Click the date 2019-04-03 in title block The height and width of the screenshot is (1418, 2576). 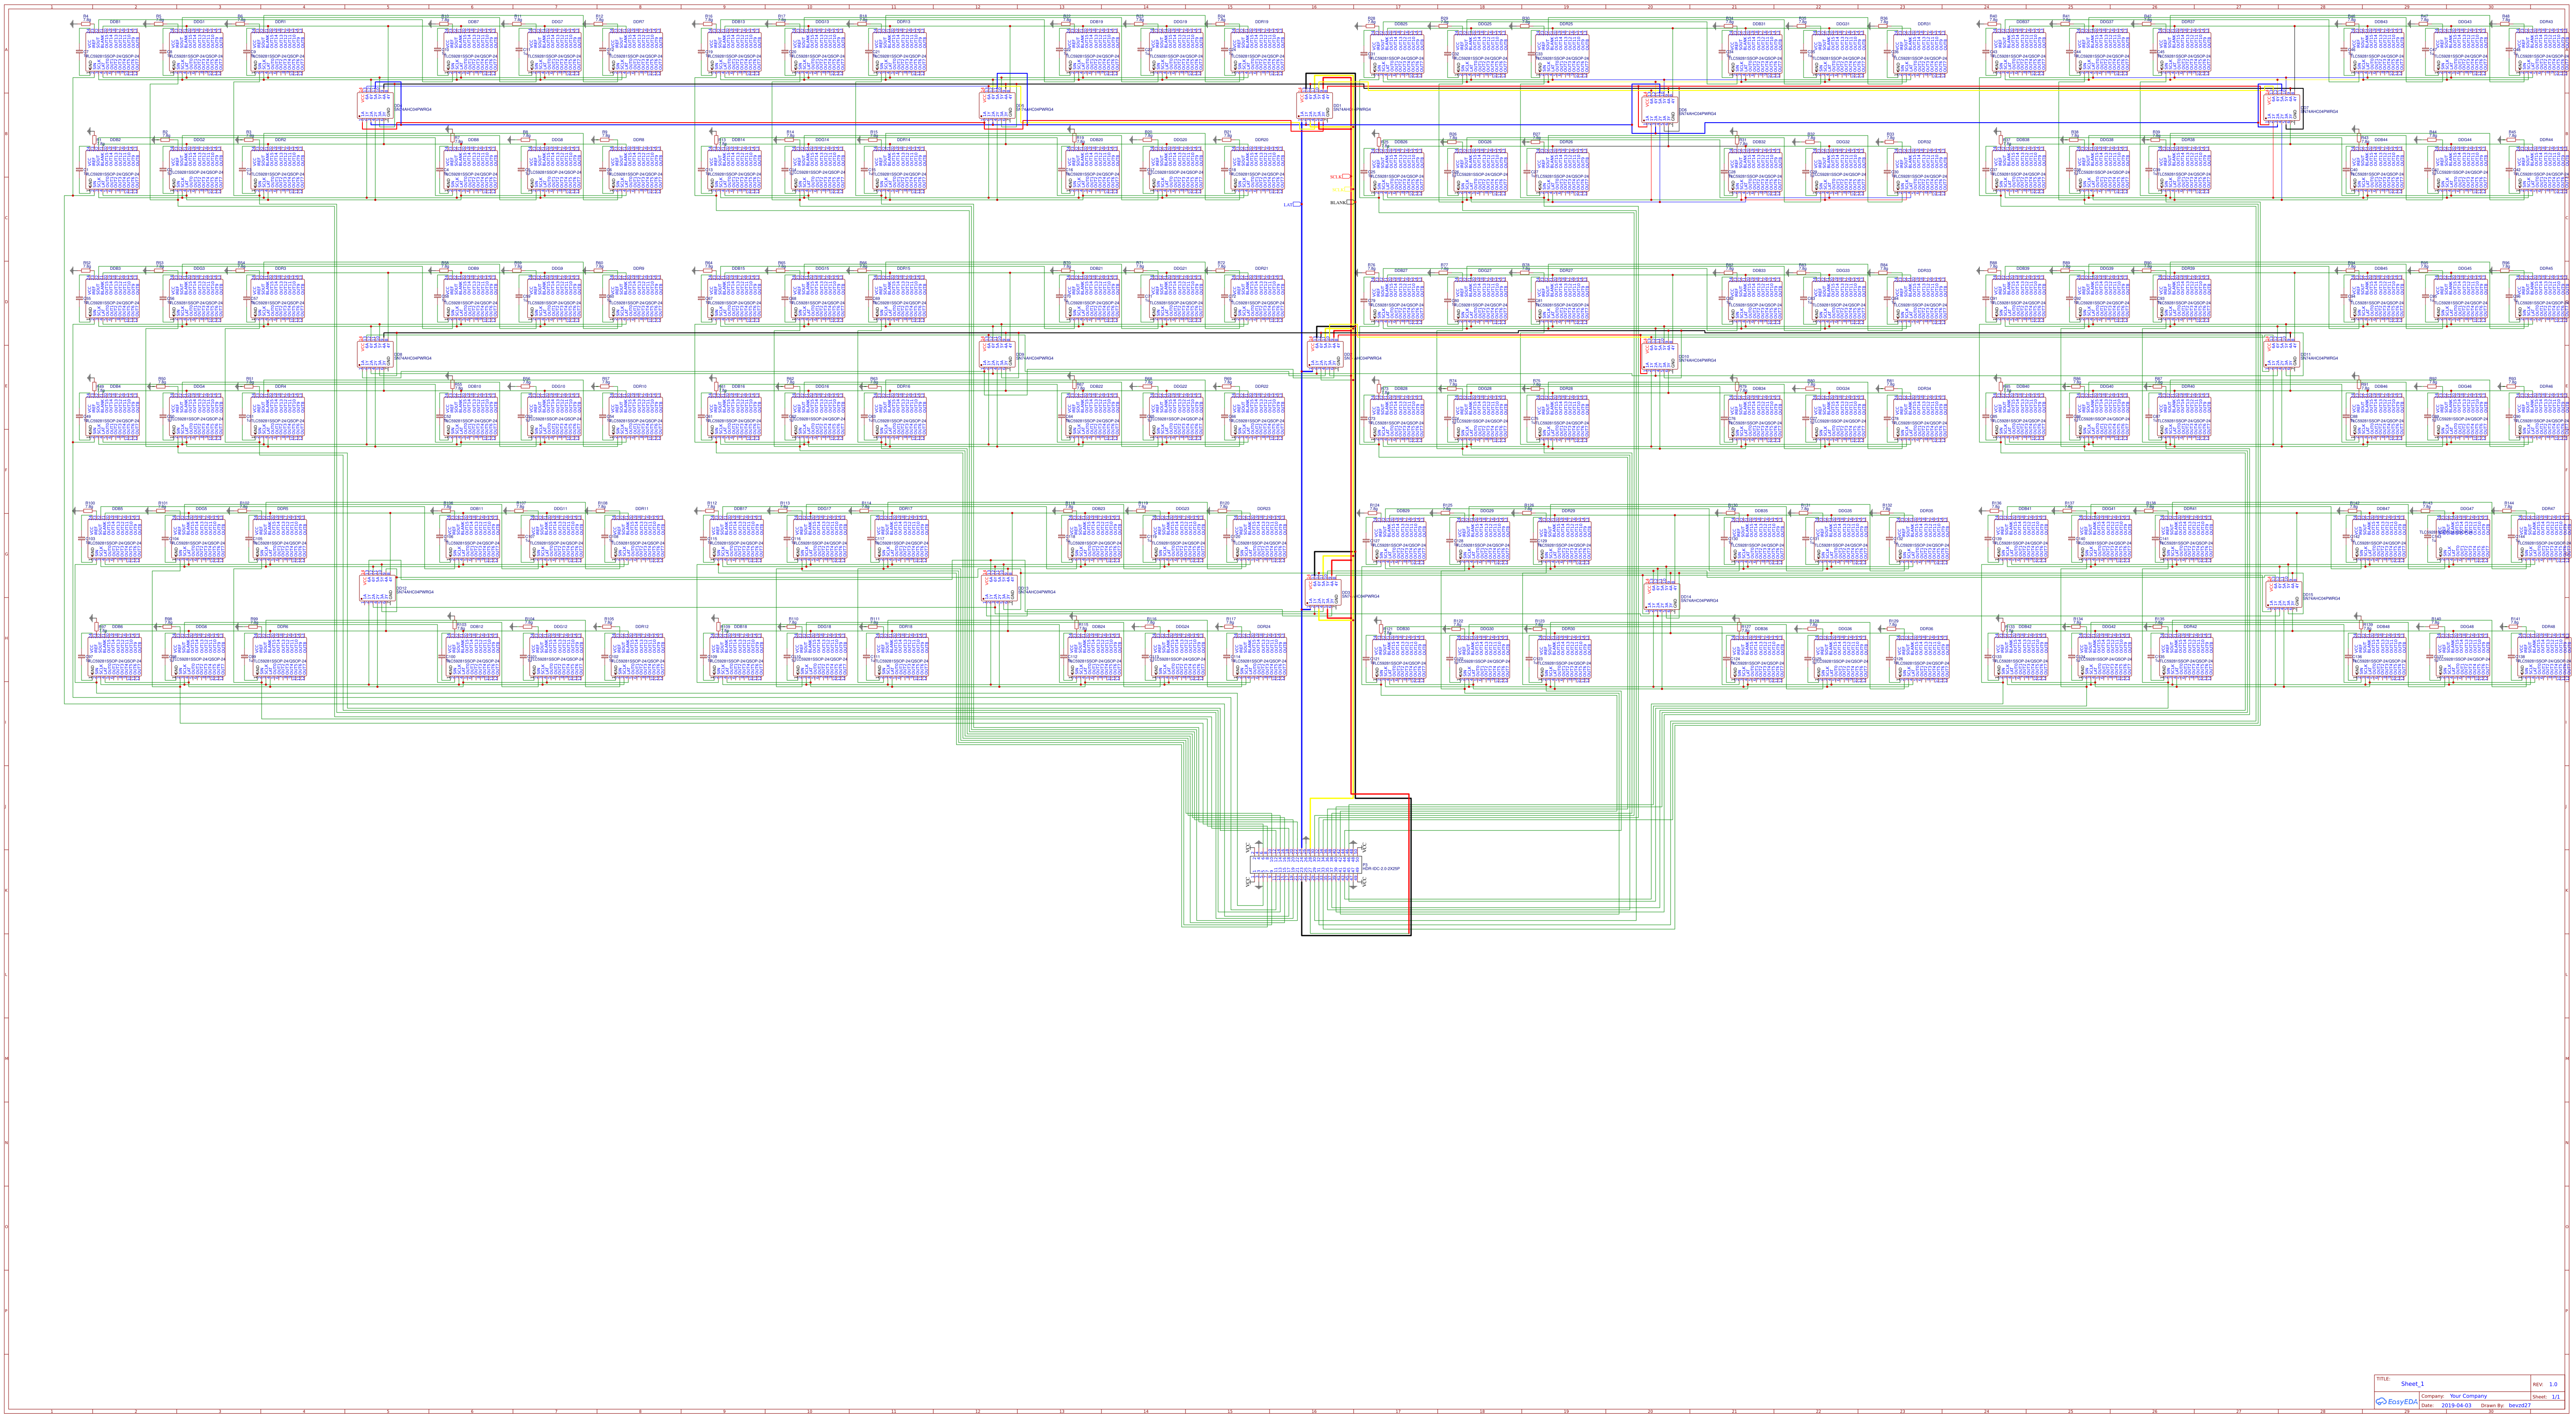click(x=2457, y=1405)
